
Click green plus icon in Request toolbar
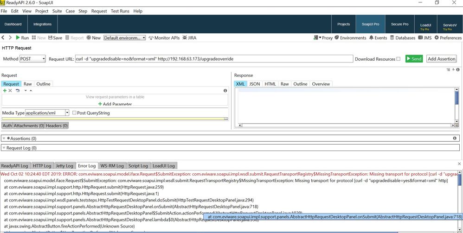click(5, 91)
